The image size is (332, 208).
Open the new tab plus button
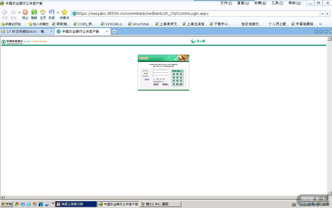[x=114, y=31]
